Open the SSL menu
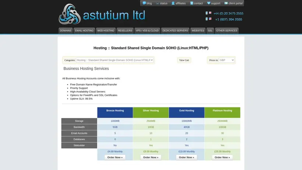 [210, 31]
